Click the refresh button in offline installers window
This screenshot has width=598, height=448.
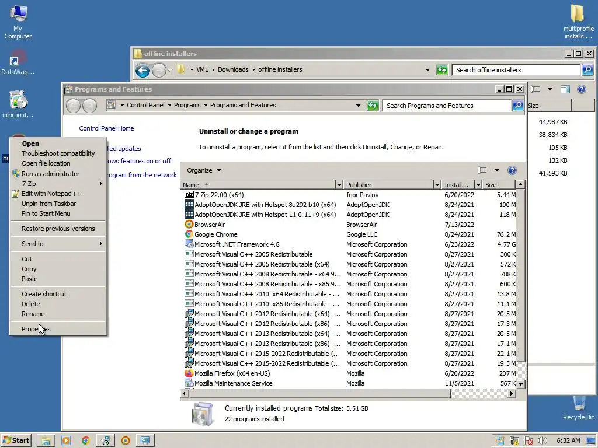[x=442, y=70]
